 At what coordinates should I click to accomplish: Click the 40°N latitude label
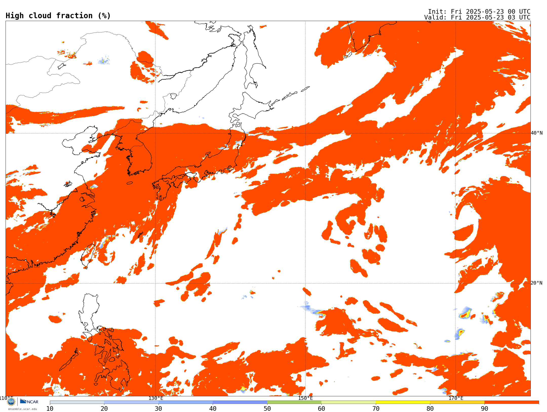[537, 133]
